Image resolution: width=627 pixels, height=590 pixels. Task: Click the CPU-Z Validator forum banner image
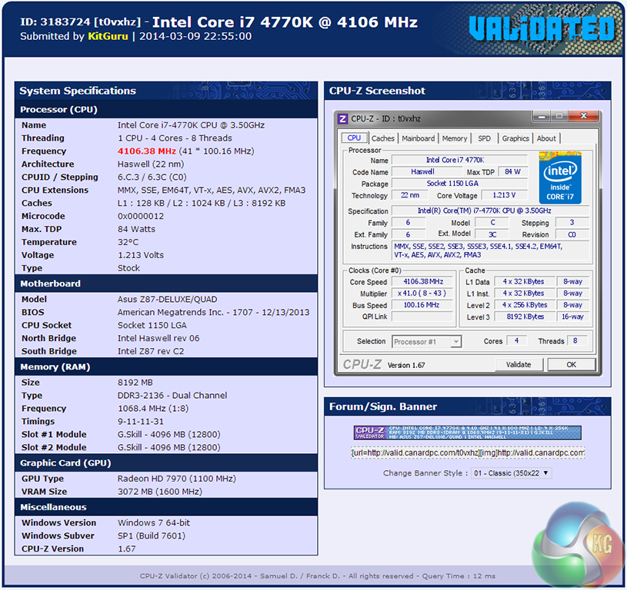click(468, 433)
